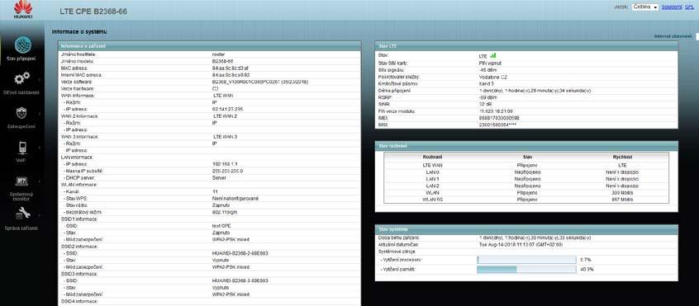Click the link next to language selector

pos(672,7)
